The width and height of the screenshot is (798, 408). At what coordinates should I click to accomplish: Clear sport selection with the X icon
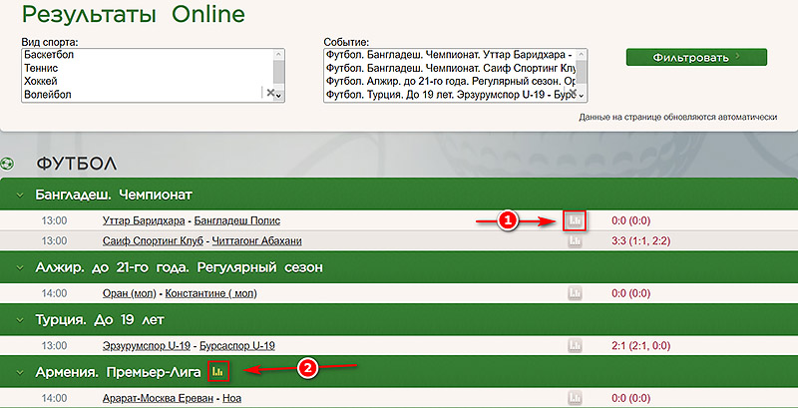tap(268, 92)
